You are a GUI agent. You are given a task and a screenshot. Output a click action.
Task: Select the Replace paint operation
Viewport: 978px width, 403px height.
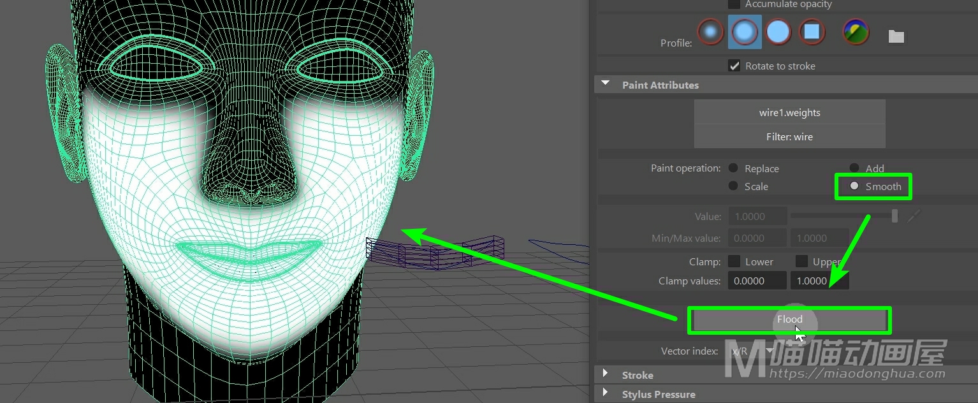(x=733, y=168)
